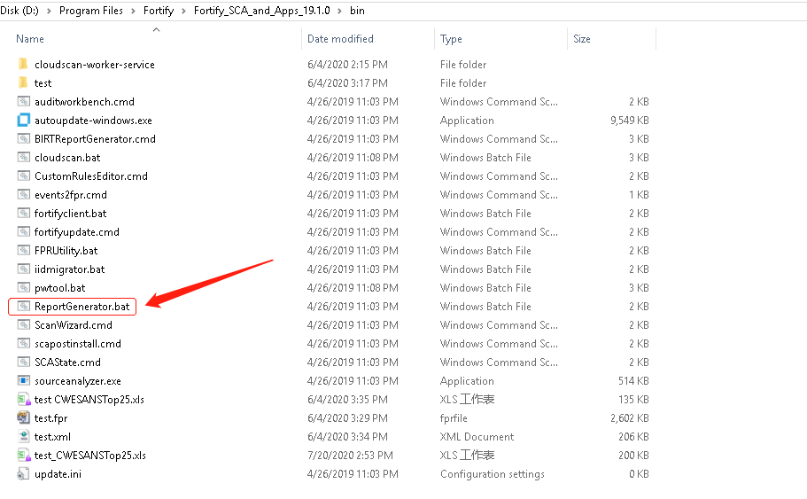Click the cloudscan.bat file icon
Viewport: 807px width, 499px height.
point(24,157)
